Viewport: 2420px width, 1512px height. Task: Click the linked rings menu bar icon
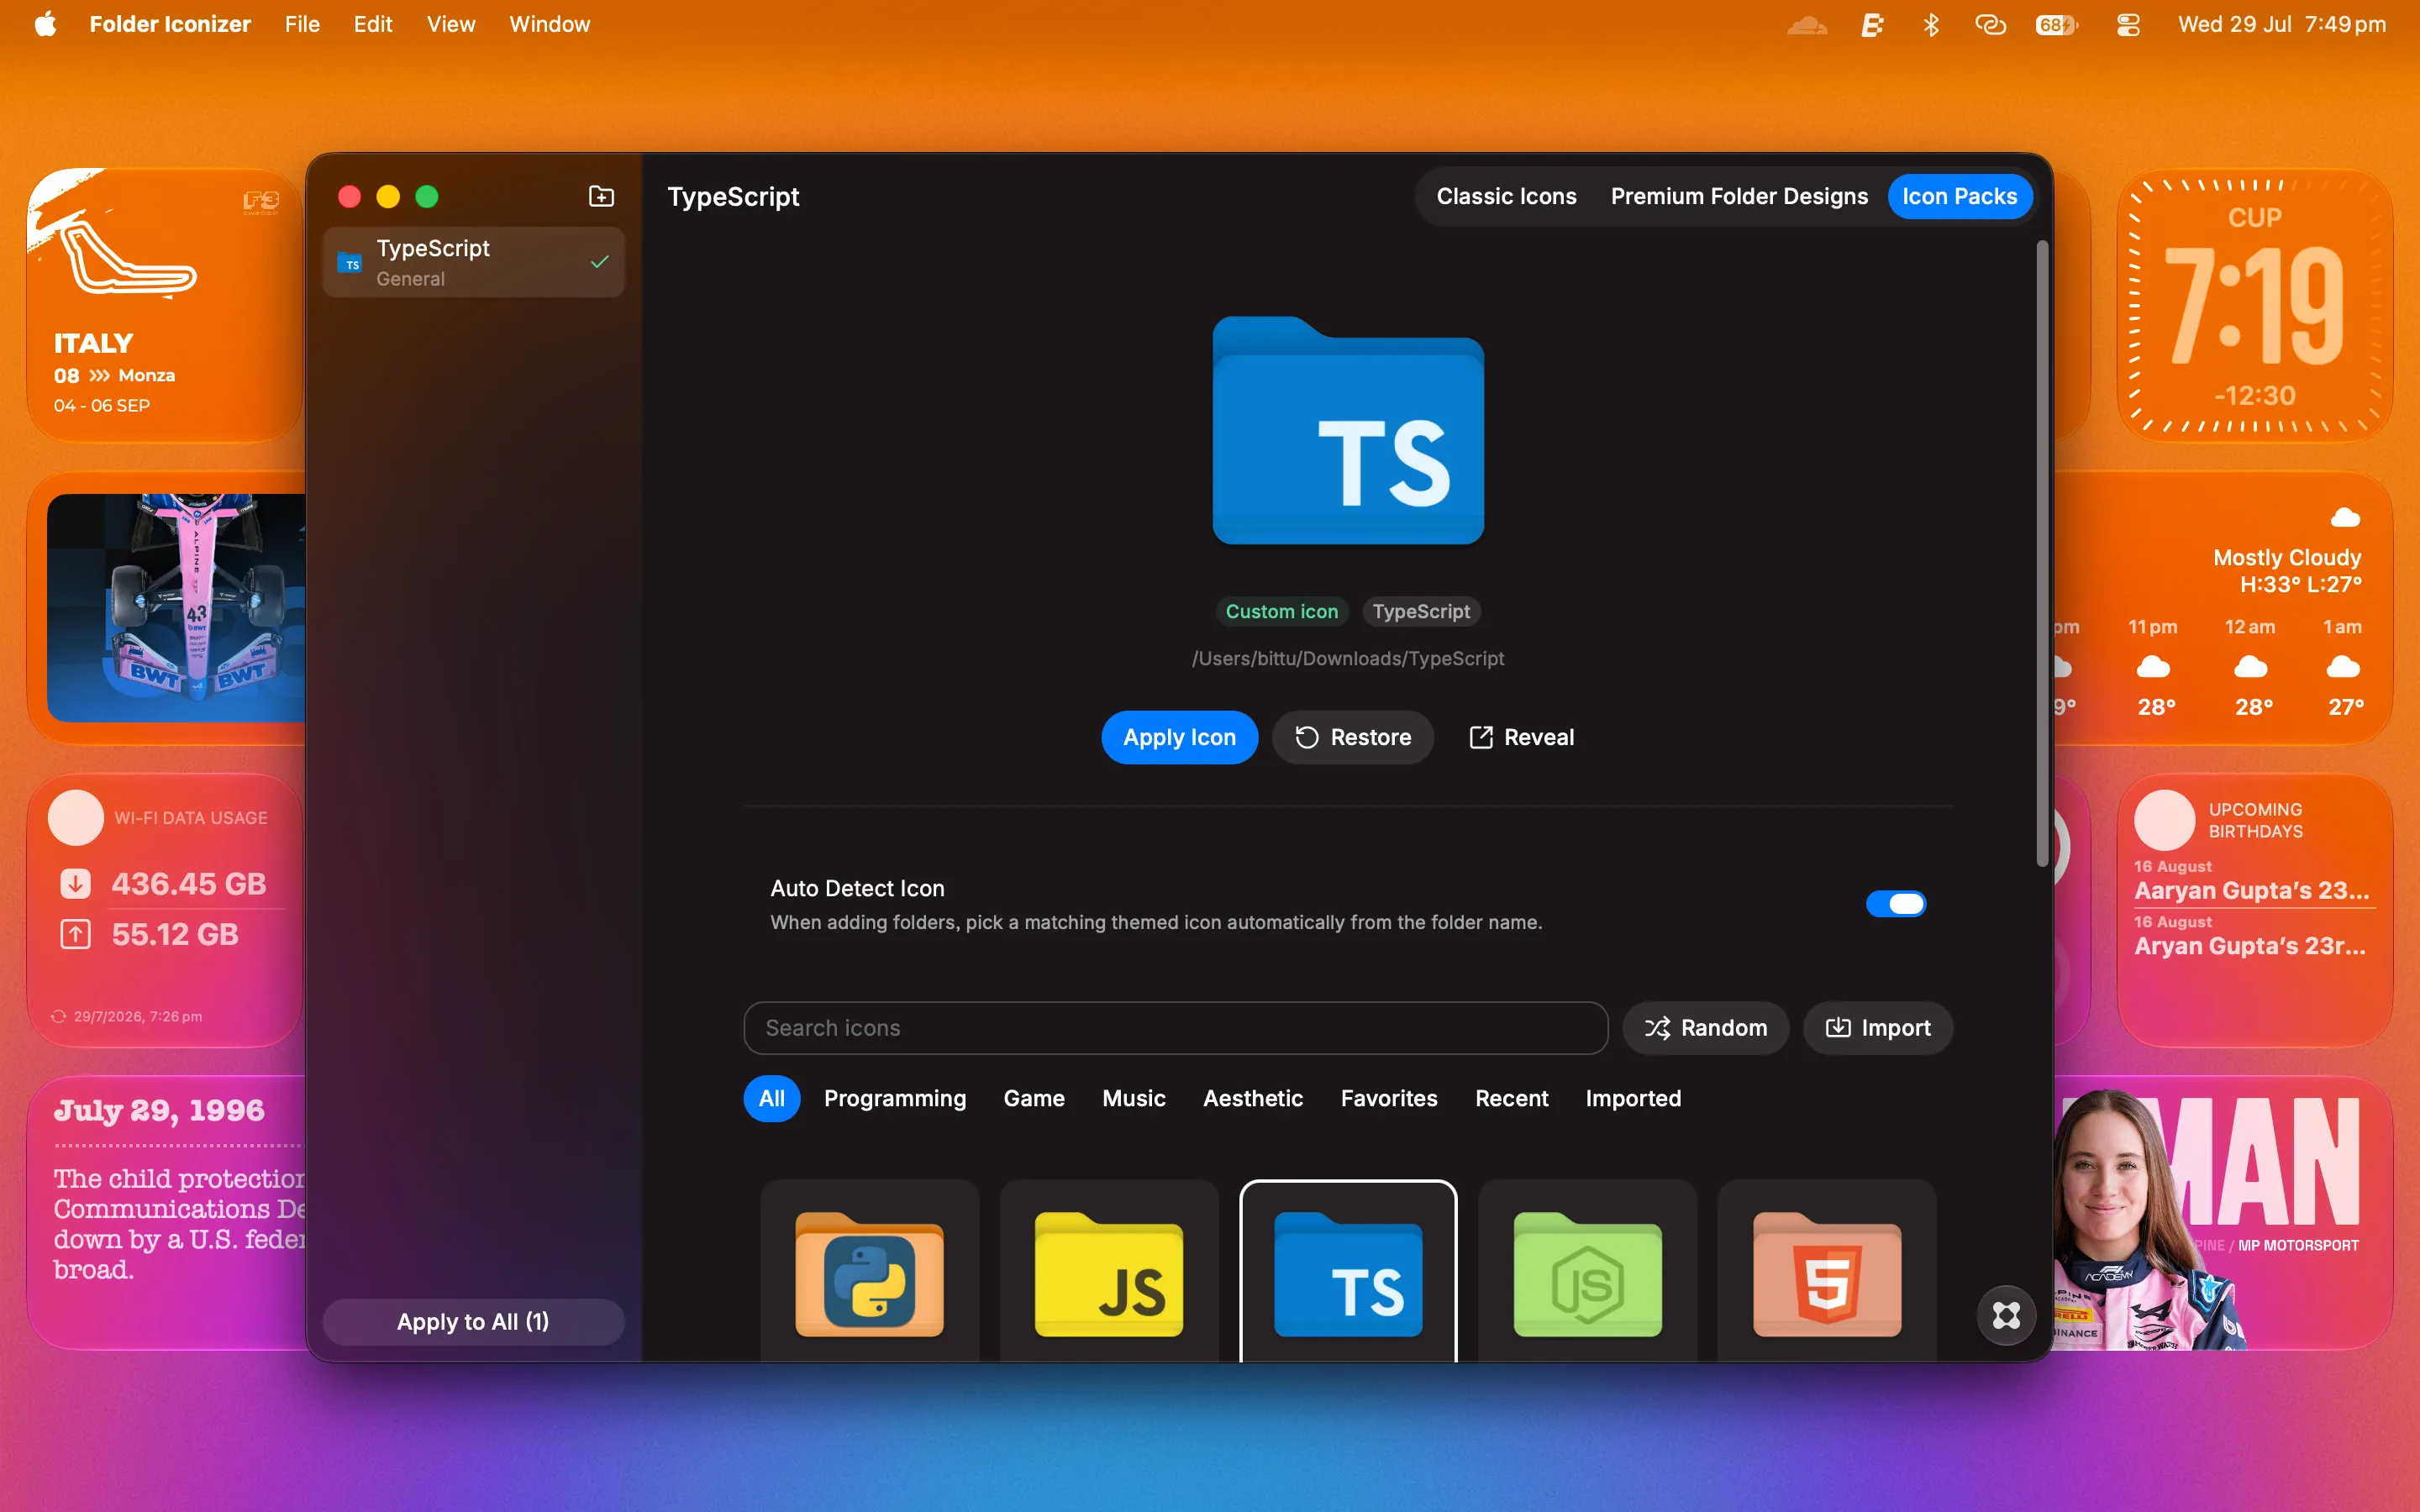click(x=1990, y=24)
